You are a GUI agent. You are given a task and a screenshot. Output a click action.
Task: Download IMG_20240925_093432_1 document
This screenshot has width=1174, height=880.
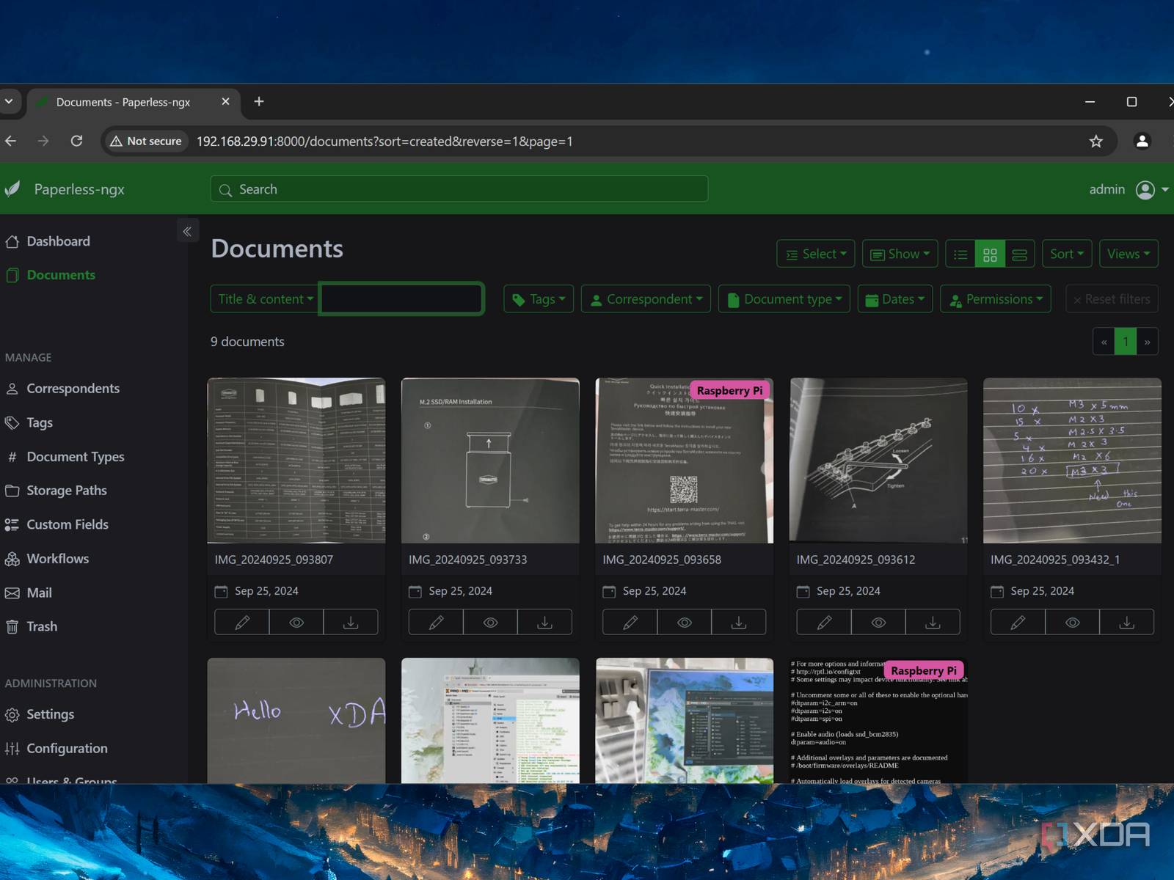[x=1126, y=622]
